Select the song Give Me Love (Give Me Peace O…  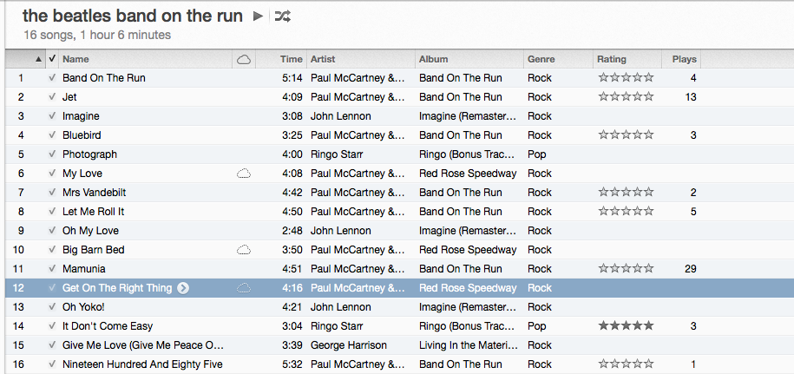(x=143, y=345)
